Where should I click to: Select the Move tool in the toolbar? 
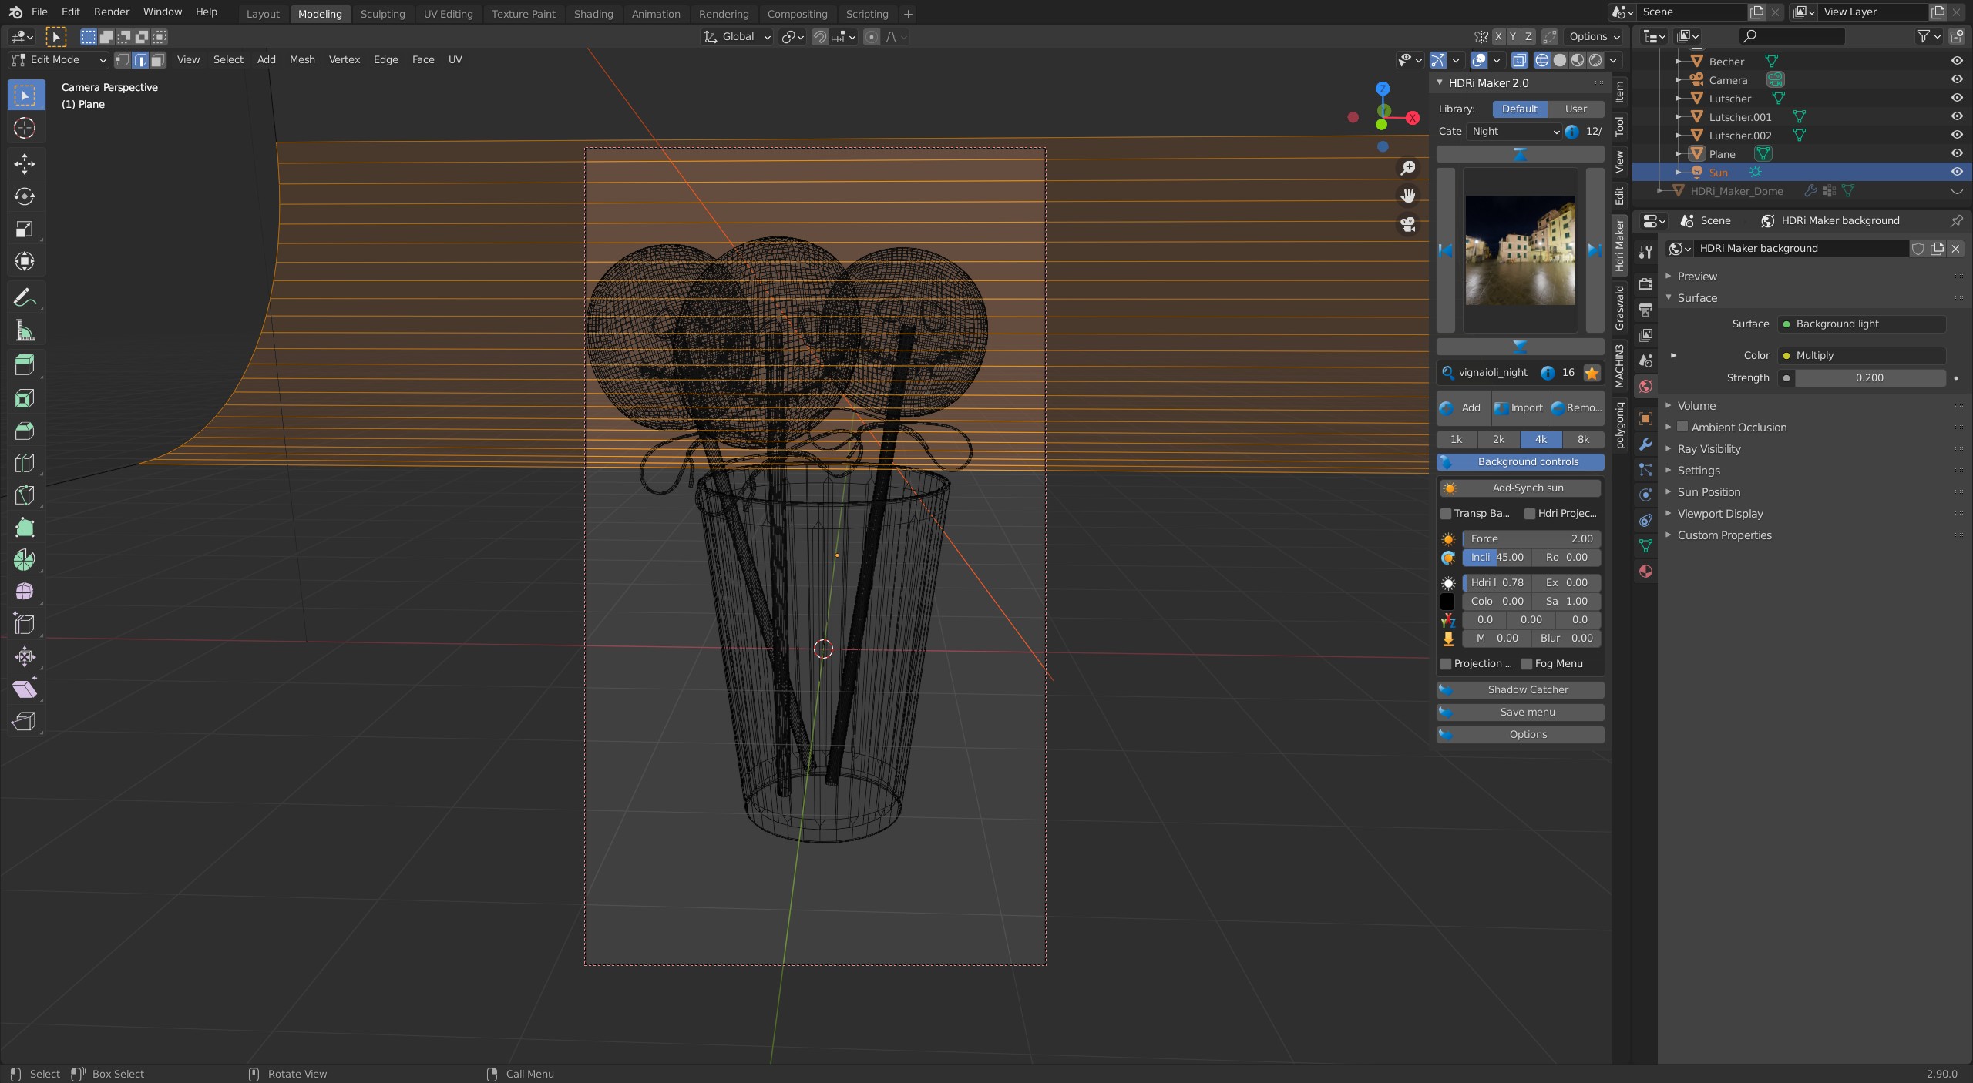(25, 163)
